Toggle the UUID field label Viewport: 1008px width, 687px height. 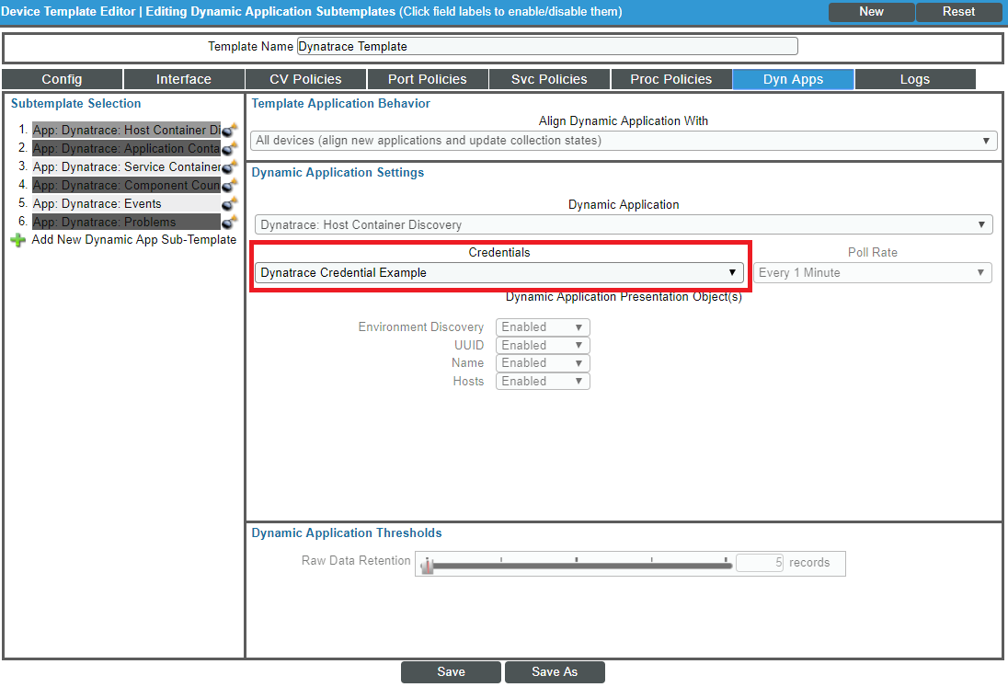[x=469, y=345]
